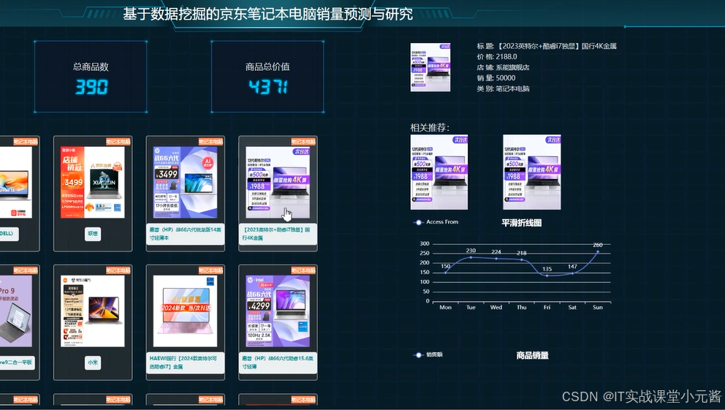Click 笔记本电脑 tag on the HAEWI card
The height and width of the screenshot is (410, 725).
pyautogui.click(x=210, y=270)
